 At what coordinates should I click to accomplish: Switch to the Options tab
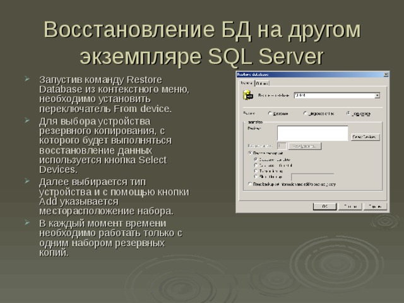tap(263, 83)
